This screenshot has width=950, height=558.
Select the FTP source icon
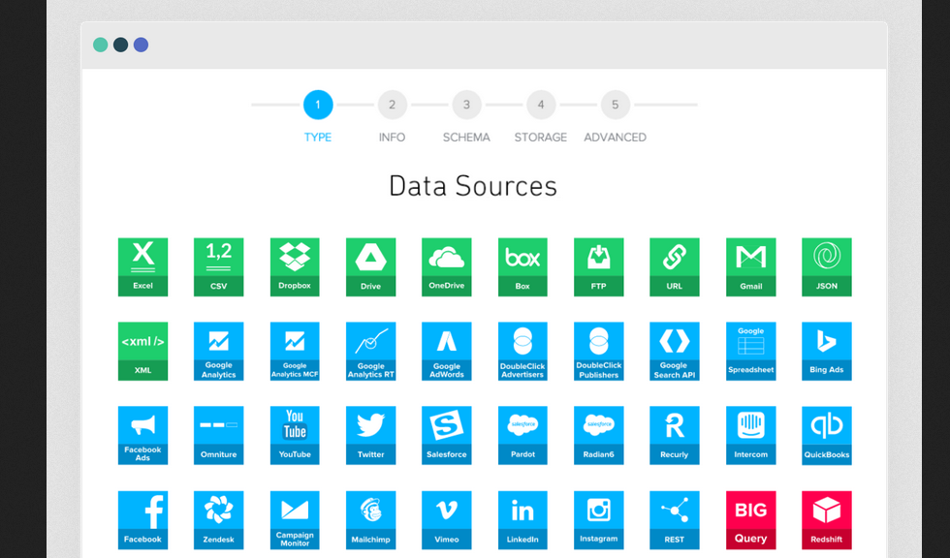(x=598, y=266)
